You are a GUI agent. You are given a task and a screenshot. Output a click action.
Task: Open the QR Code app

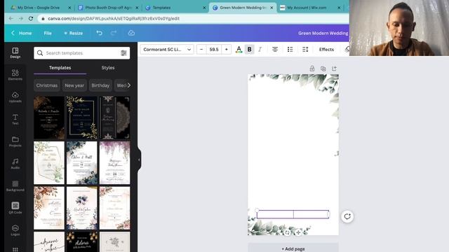(15, 208)
